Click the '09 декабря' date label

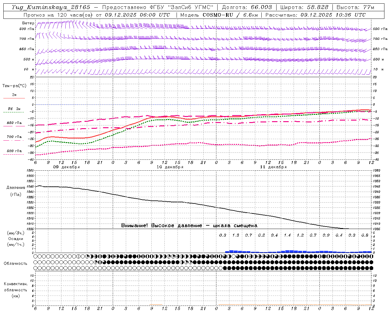[x=67, y=167]
